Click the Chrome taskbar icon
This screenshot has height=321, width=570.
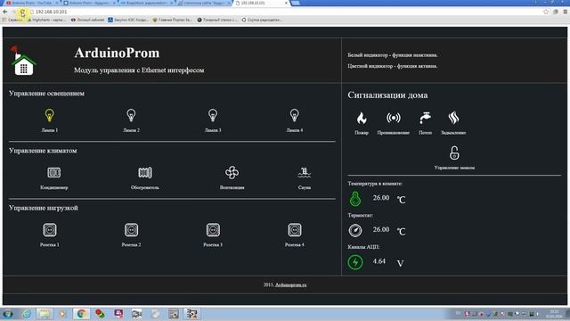(x=81, y=314)
